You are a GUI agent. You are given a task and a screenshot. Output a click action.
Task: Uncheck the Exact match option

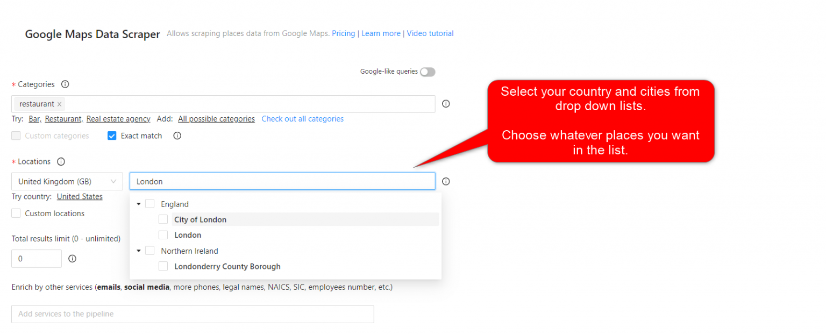[x=112, y=136]
